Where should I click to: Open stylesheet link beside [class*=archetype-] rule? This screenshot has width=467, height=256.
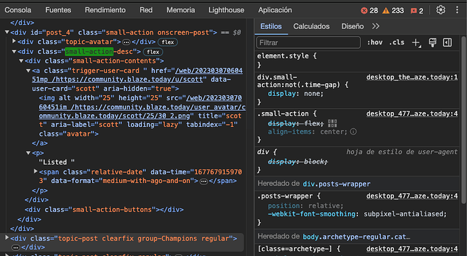pos(412,249)
